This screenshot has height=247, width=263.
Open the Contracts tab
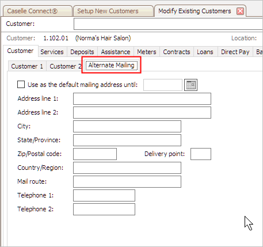click(x=177, y=52)
